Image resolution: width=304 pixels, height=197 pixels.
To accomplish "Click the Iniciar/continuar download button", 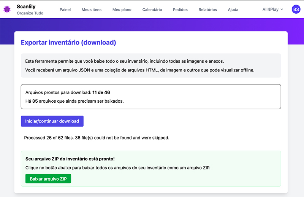I will (x=52, y=121).
